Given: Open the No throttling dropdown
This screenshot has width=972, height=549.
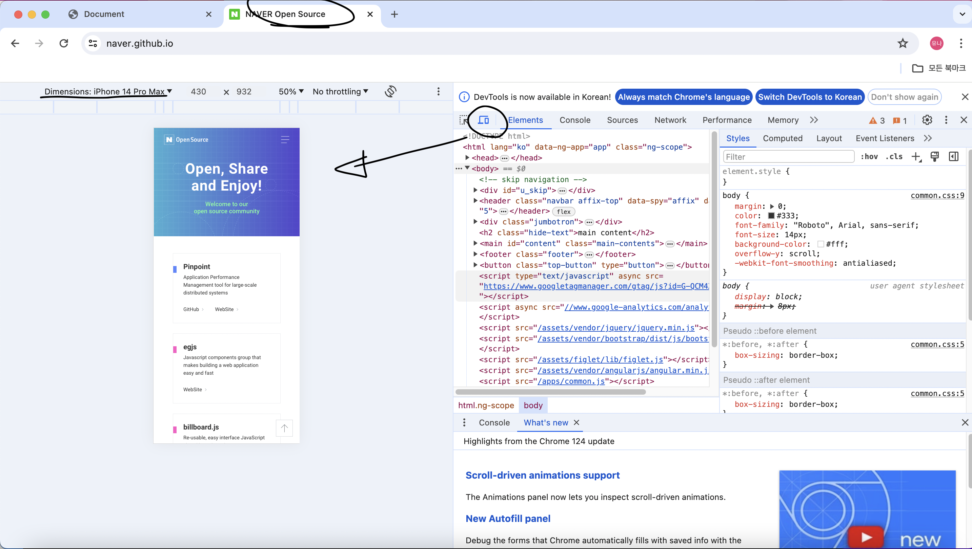Looking at the screenshot, I should tap(340, 91).
